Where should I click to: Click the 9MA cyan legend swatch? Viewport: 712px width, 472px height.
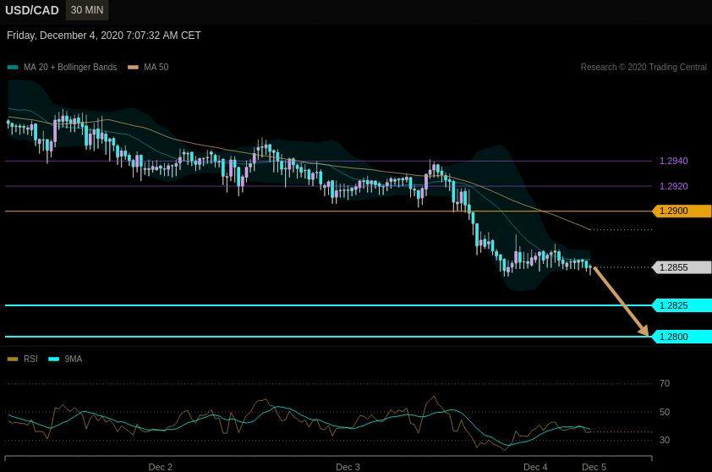coord(53,359)
